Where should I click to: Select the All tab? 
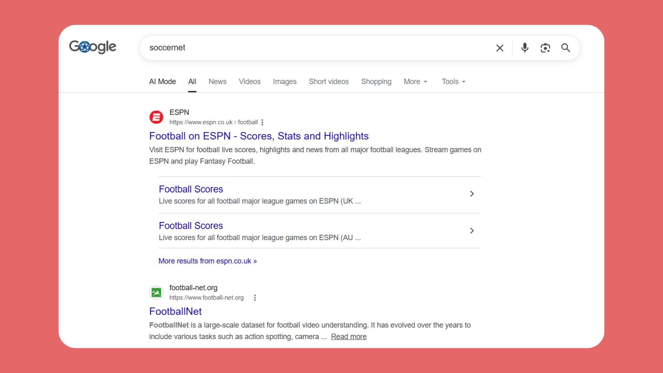click(192, 82)
